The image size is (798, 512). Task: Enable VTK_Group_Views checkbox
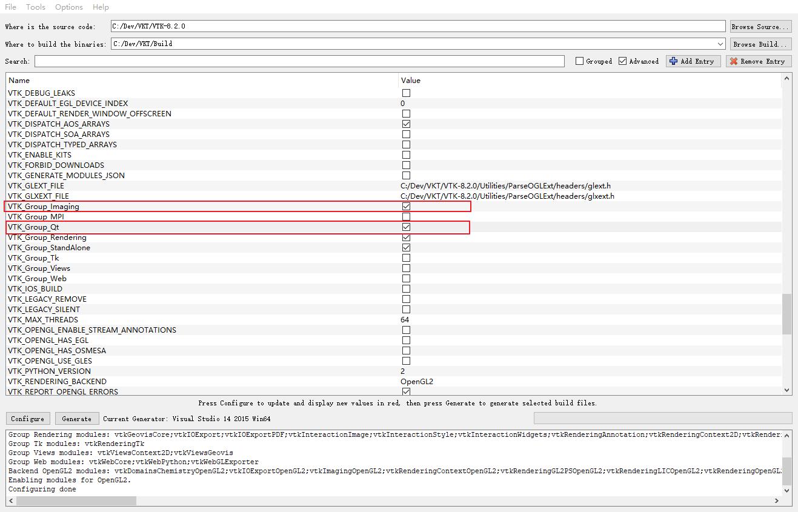pos(406,268)
